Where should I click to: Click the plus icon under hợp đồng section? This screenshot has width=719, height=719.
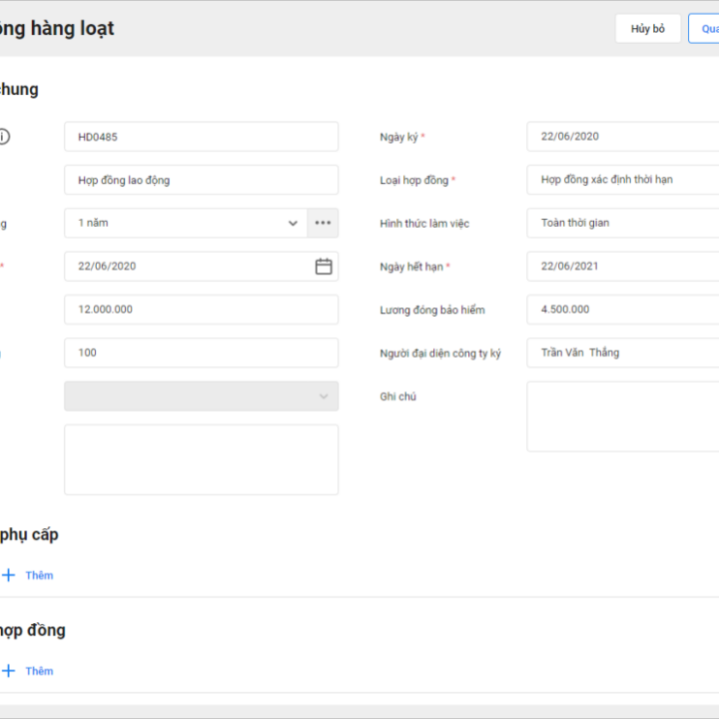(x=9, y=671)
